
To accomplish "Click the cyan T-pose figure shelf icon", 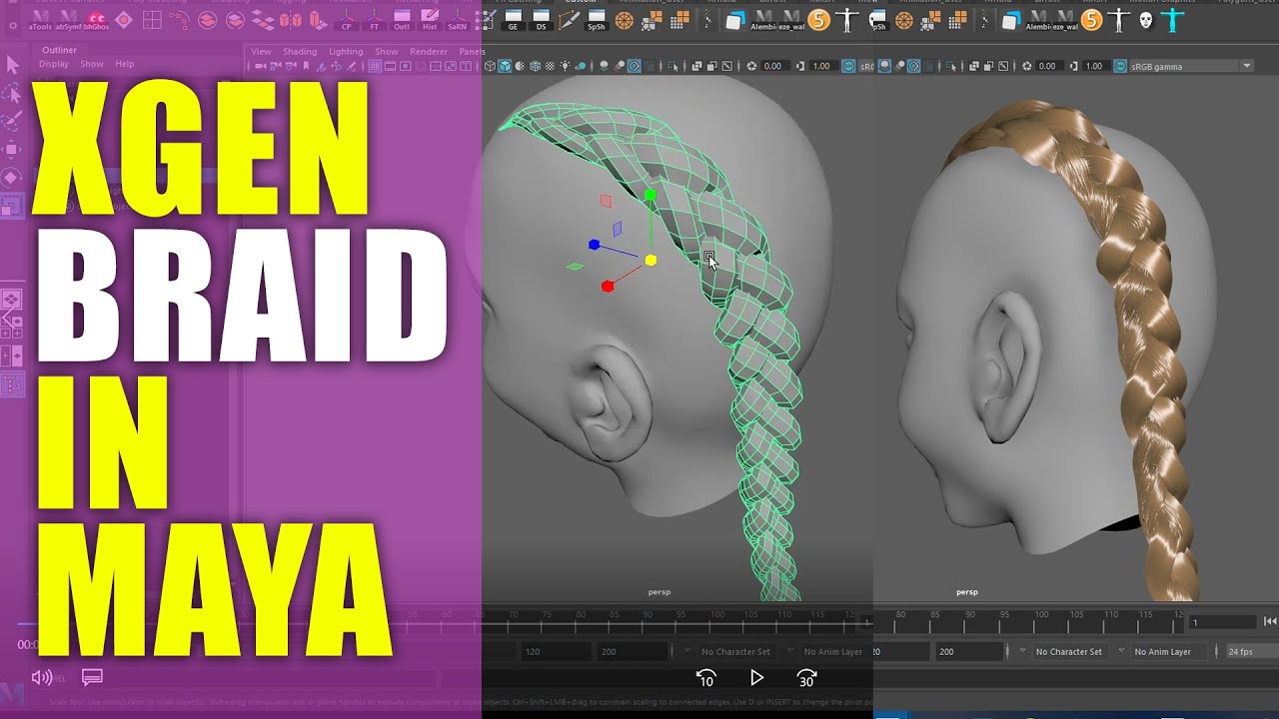I will pos(1174,20).
